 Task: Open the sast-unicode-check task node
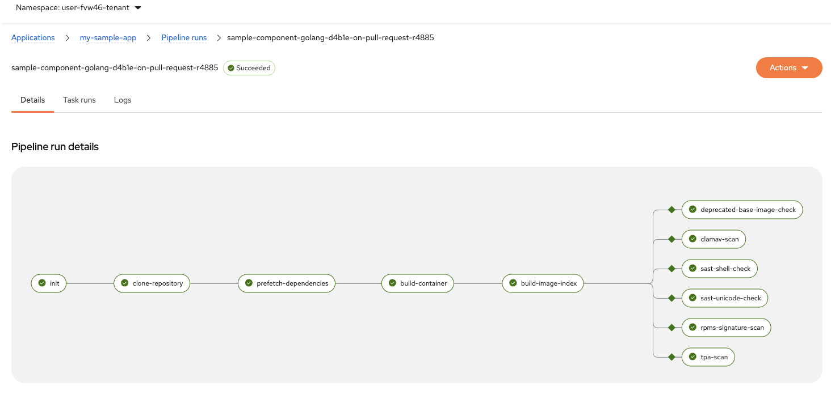pyautogui.click(x=725, y=298)
